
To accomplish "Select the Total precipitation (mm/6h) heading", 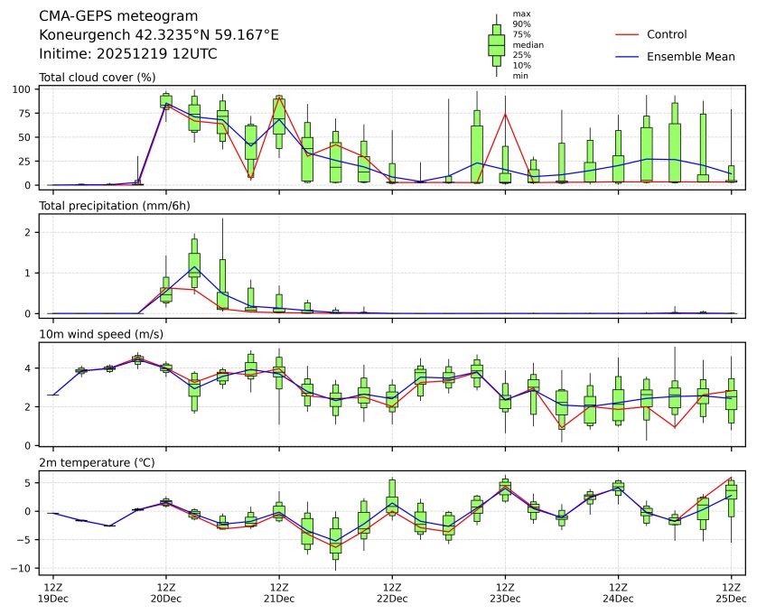I will (115, 206).
